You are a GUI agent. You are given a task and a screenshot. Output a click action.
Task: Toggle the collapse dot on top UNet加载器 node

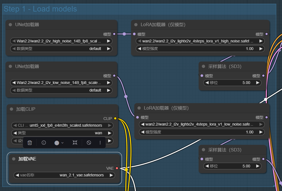pyautogui.click(x=10, y=25)
